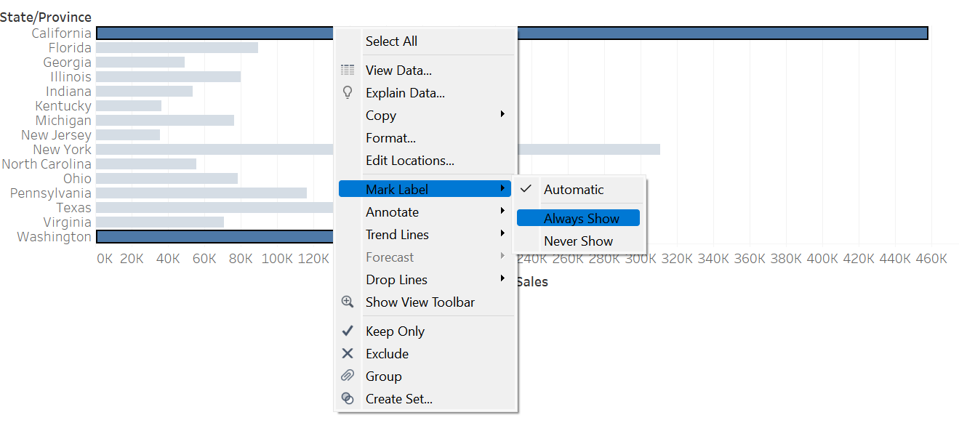Select Edit Locations... entry
Image resolution: width=959 pixels, height=447 pixels.
tap(425, 161)
